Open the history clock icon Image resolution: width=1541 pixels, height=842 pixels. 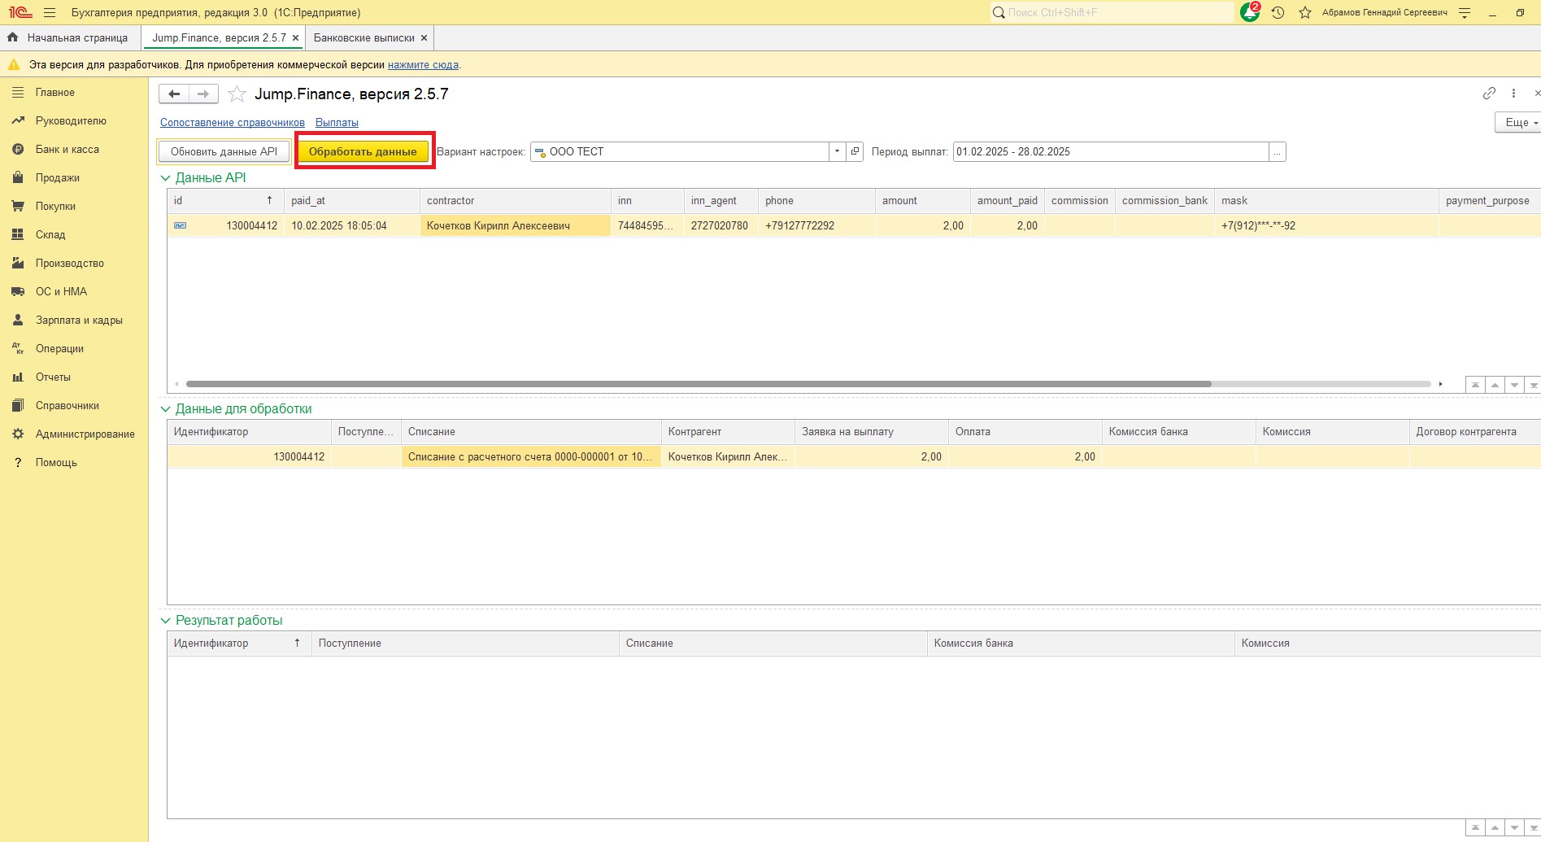pyautogui.click(x=1278, y=13)
